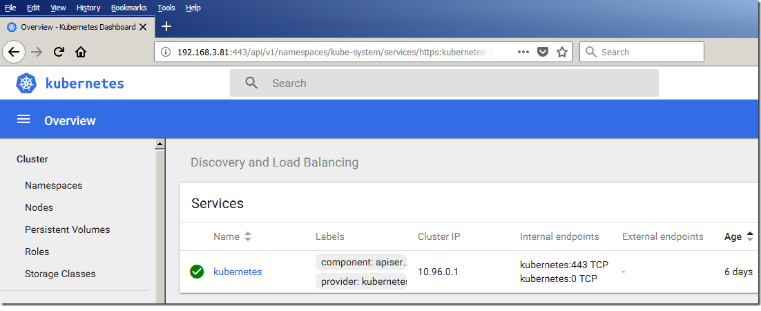This screenshot has width=761, height=311.
Task: Click the green status check for kubernetes service
Action: [x=197, y=272]
